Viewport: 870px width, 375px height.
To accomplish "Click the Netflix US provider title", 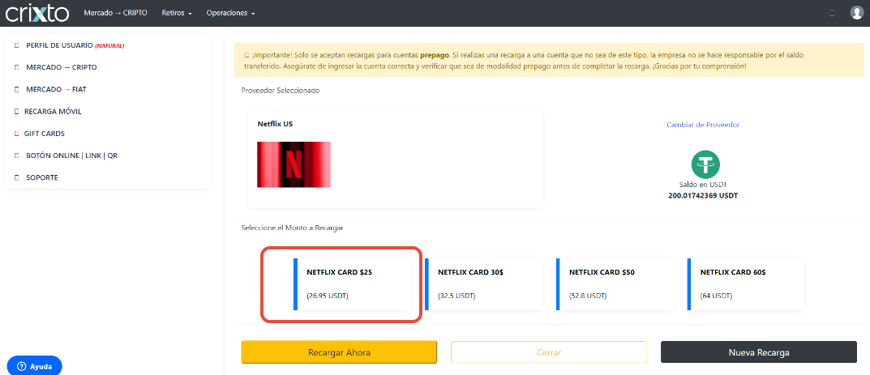I will (x=275, y=124).
